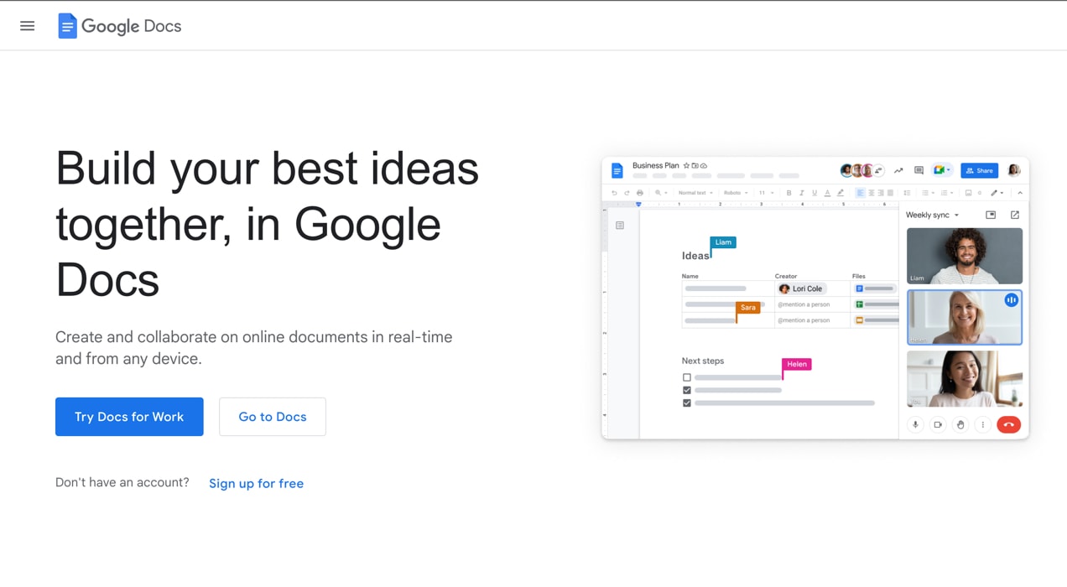1067x587 pixels.
Task: Open the Roboto font dropdown
Action: pyautogui.click(x=736, y=193)
